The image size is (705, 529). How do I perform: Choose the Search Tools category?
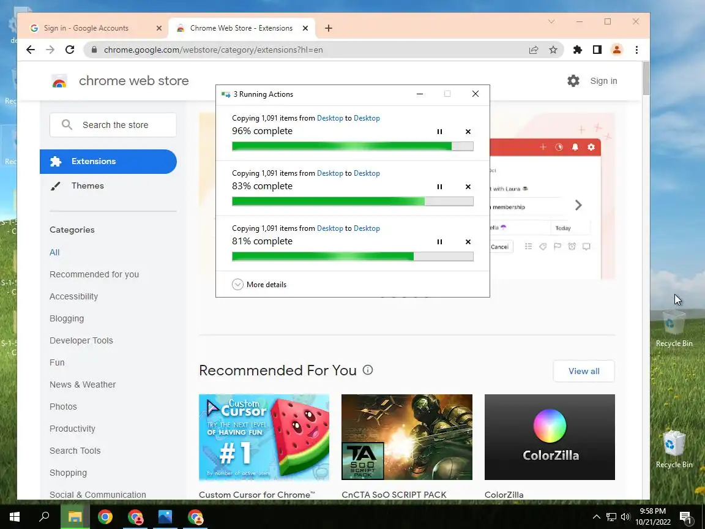75,451
